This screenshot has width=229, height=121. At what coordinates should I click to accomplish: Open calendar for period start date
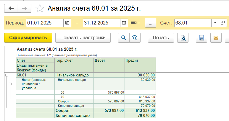(x=67, y=23)
